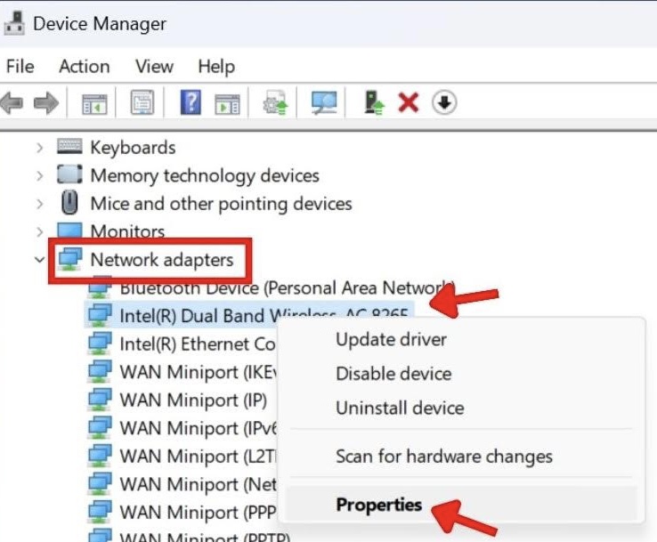The width and height of the screenshot is (657, 542).
Task: Expand the Keyboards category
Action: tap(40, 148)
